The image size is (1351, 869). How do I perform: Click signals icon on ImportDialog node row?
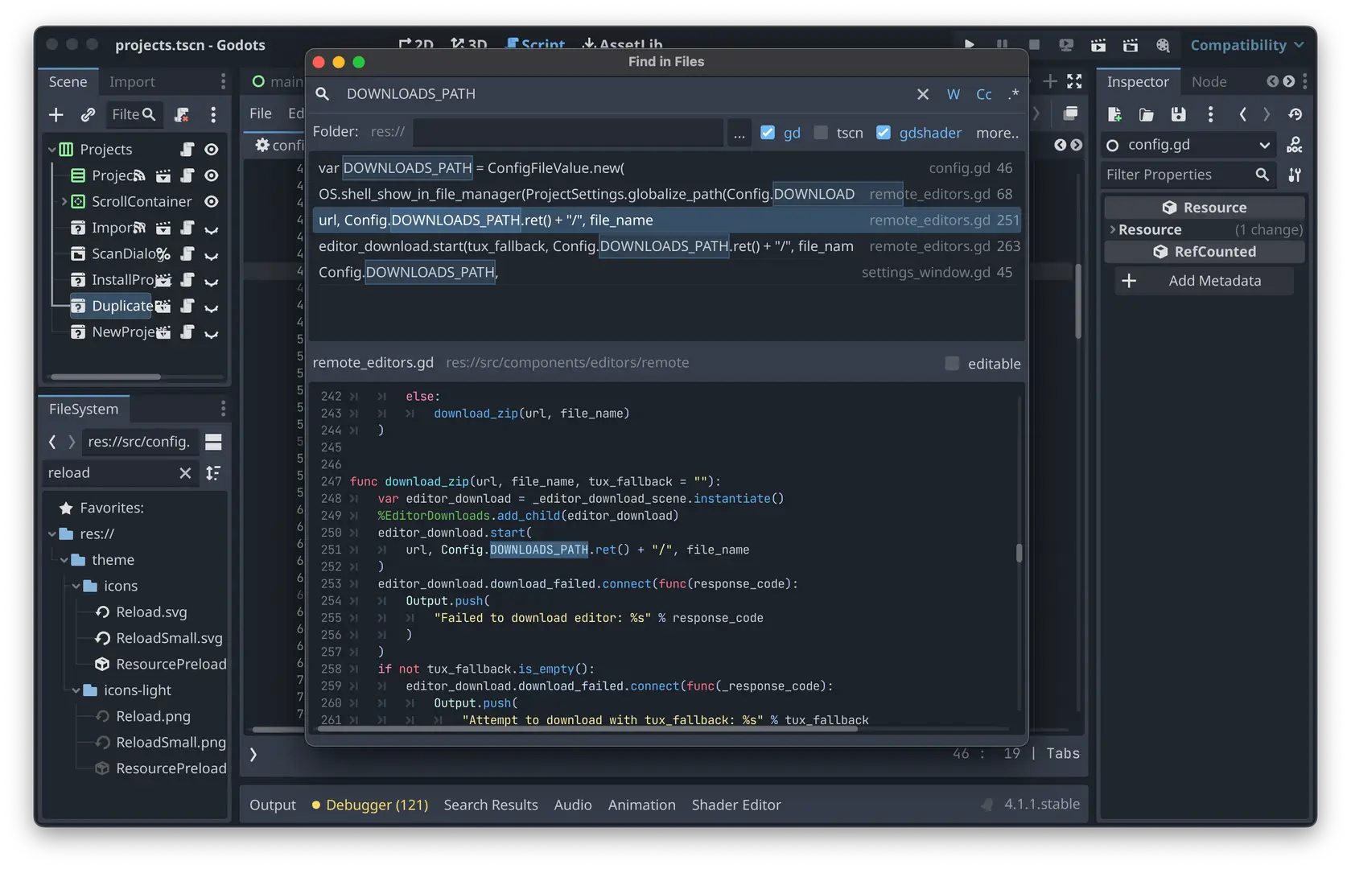pos(139,228)
